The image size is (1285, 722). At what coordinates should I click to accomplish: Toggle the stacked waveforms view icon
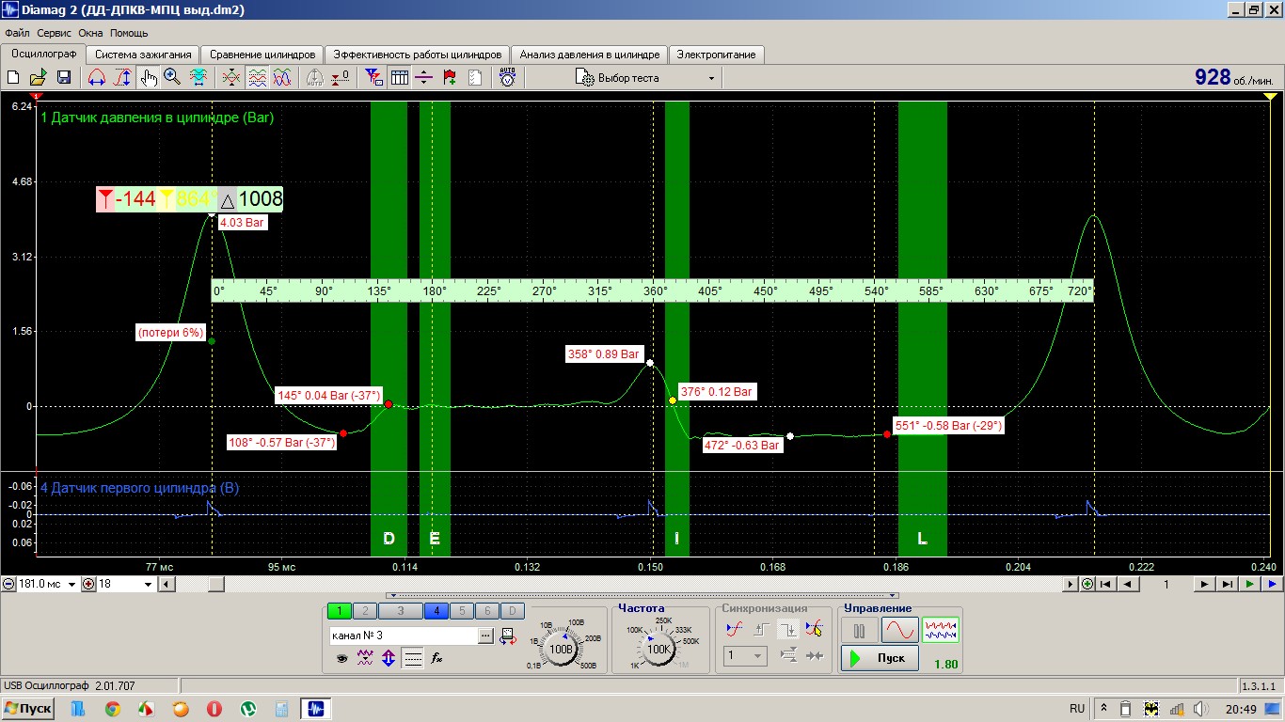click(257, 78)
